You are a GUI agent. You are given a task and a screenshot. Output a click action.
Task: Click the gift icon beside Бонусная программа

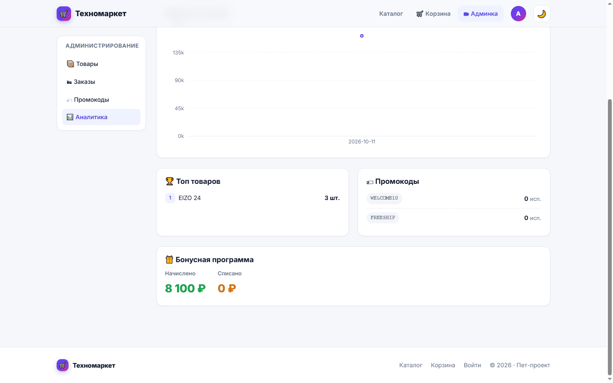click(169, 260)
